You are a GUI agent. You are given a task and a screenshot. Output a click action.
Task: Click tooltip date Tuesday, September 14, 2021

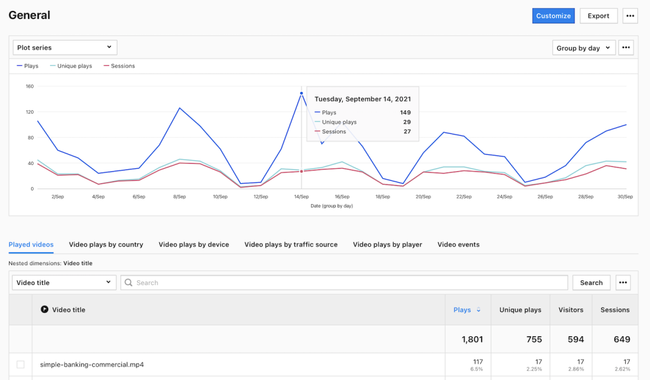pyautogui.click(x=362, y=99)
